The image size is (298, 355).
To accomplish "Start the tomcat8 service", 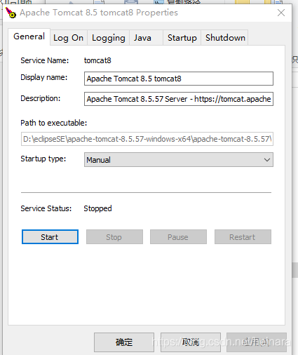I will (50, 237).
